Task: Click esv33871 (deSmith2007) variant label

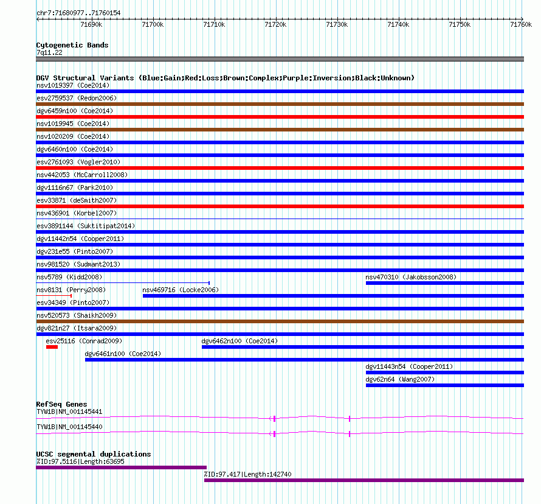Action: coord(77,200)
